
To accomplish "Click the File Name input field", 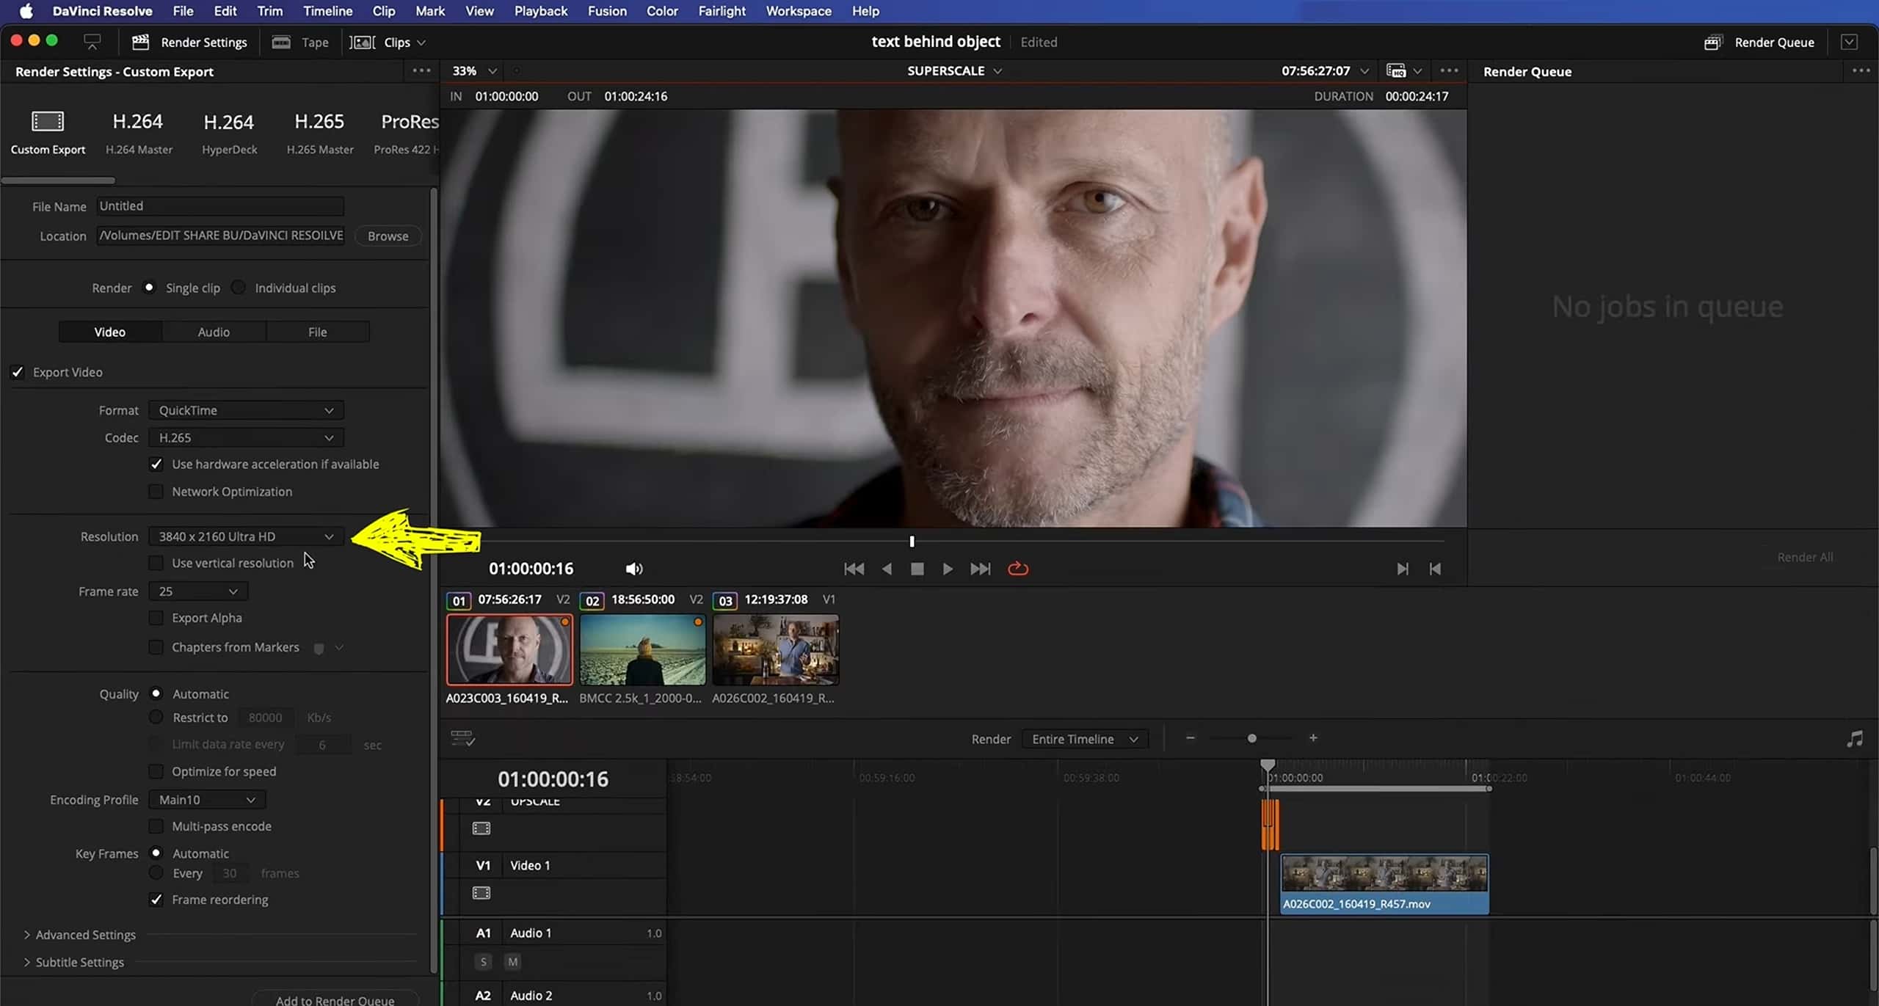I will [220, 206].
